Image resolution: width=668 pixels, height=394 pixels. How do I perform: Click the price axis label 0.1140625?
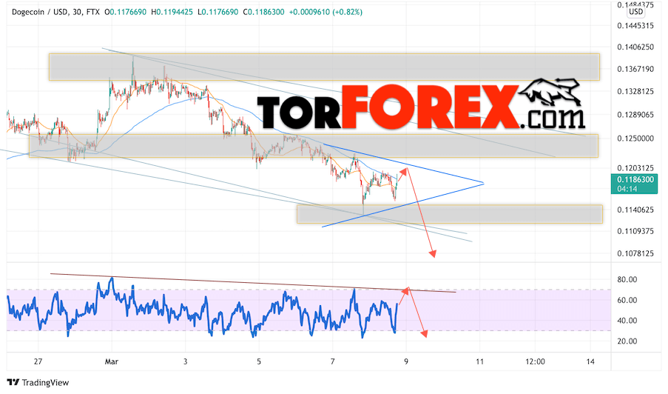pos(635,210)
